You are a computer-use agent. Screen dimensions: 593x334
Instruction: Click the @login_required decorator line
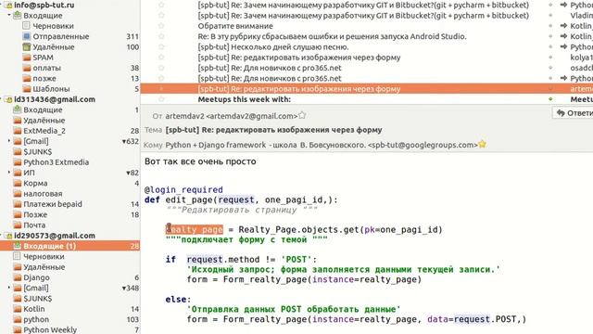183,189
